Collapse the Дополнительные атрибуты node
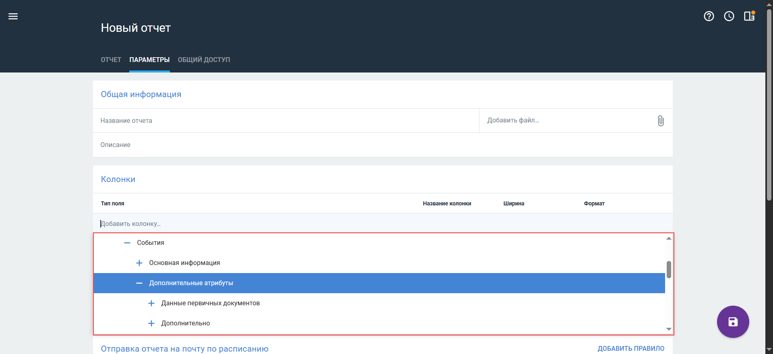The height and width of the screenshot is (354, 773). tap(139, 283)
